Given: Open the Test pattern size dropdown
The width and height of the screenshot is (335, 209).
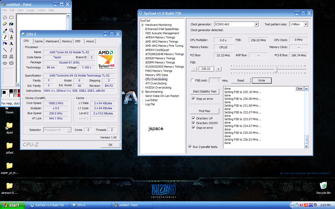Looking at the screenshot, I should point(306,24).
